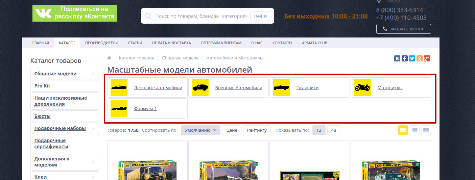Image resolution: width=475 pixels, height=180 pixels.
Task: Click phone number +7 (499) 110-4503
Action: pyautogui.click(x=401, y=18)
